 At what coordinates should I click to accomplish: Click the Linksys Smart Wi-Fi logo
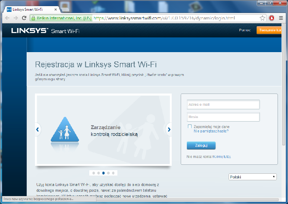coord(45,31)
